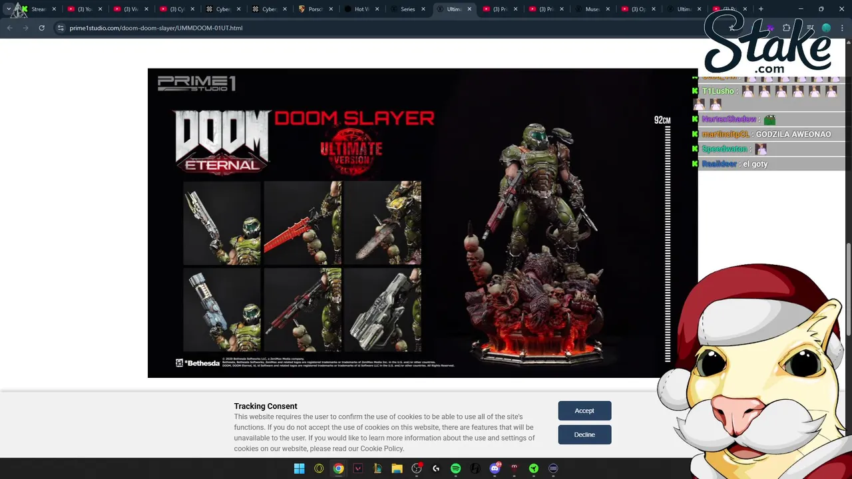Reload the Prime 1 Studio page
Viewport: 852px width, 479px height.
[x=41, y=28]
